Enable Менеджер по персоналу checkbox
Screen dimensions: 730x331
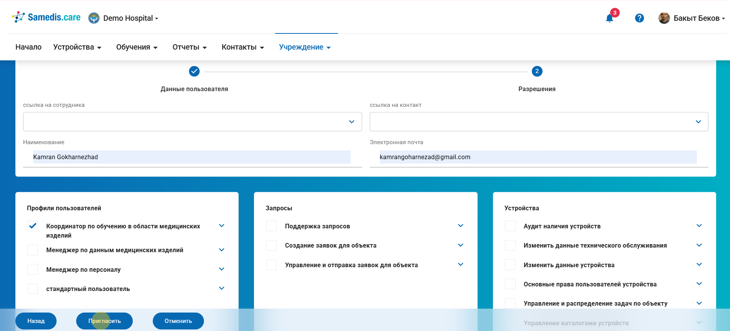33,269
